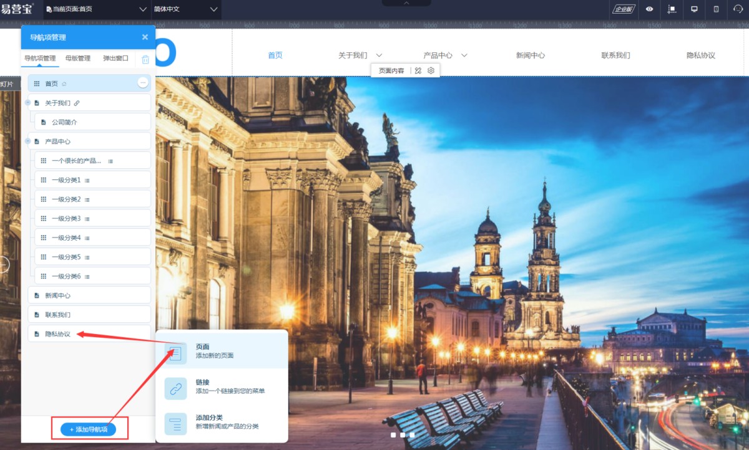Click the grid drag icon on 首页 row

point(36,84)
